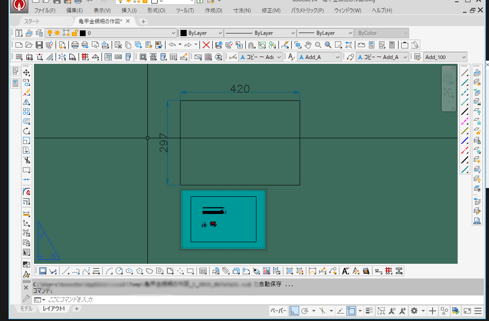Screen dimensions: 489x321
Task: Select the Erase tool in left toolbar
Action: point(26,92)
